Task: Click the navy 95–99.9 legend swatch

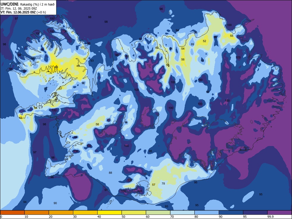Action: (x=255, y=213)
